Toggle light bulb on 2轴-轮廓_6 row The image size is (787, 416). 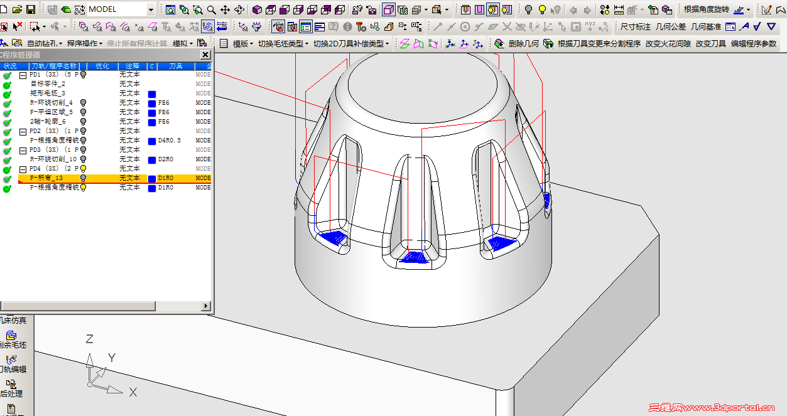click(83, 121)
